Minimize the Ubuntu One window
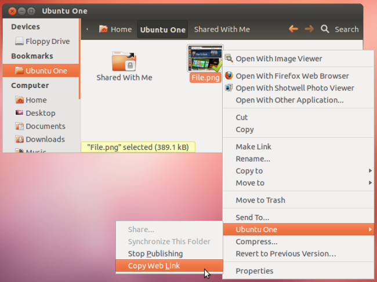 21,11
